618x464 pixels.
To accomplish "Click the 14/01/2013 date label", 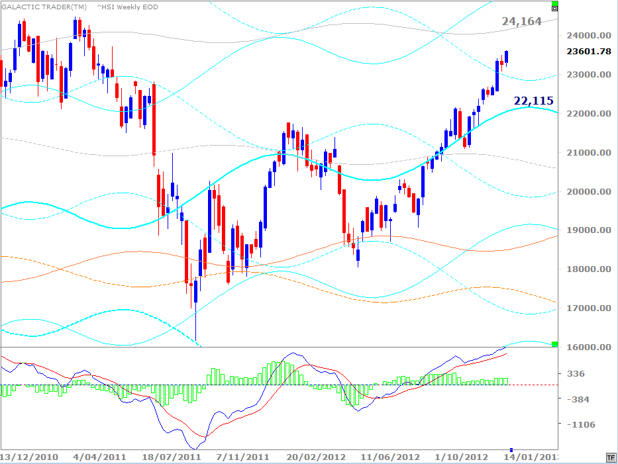I will (x=531, y=457).
